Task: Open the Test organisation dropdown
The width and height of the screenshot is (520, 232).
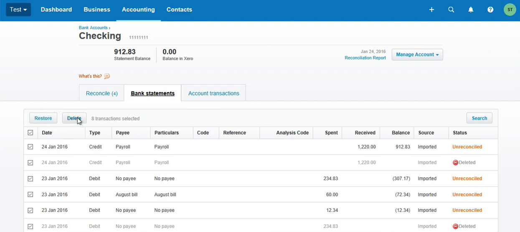Action: [x=18, y=10]
